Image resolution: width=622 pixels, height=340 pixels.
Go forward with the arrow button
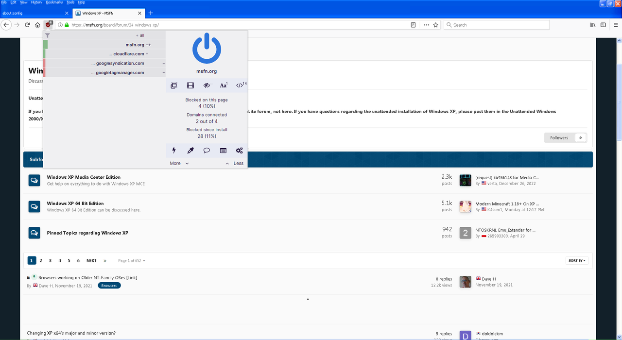(x=17, y=25)
